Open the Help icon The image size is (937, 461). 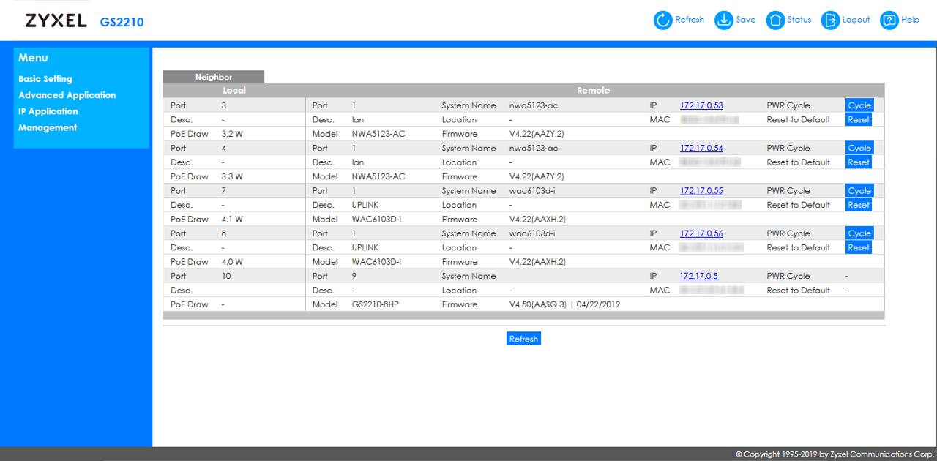[x=889, y=20]
